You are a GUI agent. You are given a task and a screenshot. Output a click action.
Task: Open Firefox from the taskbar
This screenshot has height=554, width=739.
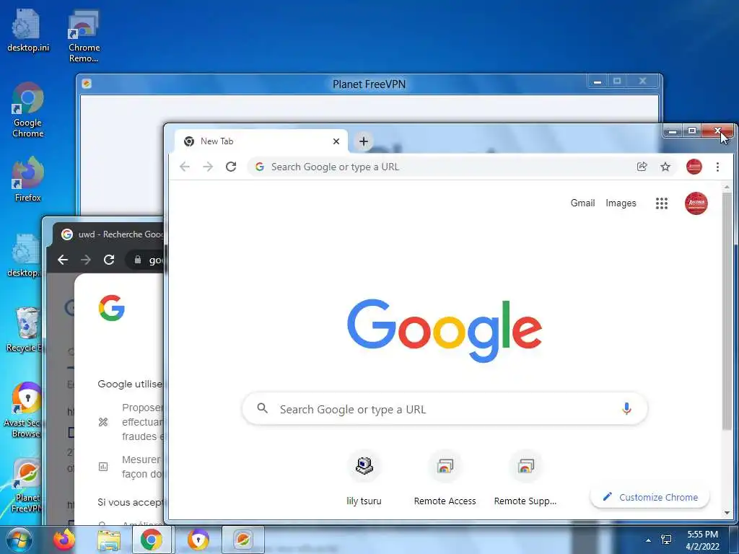(64, 540)
